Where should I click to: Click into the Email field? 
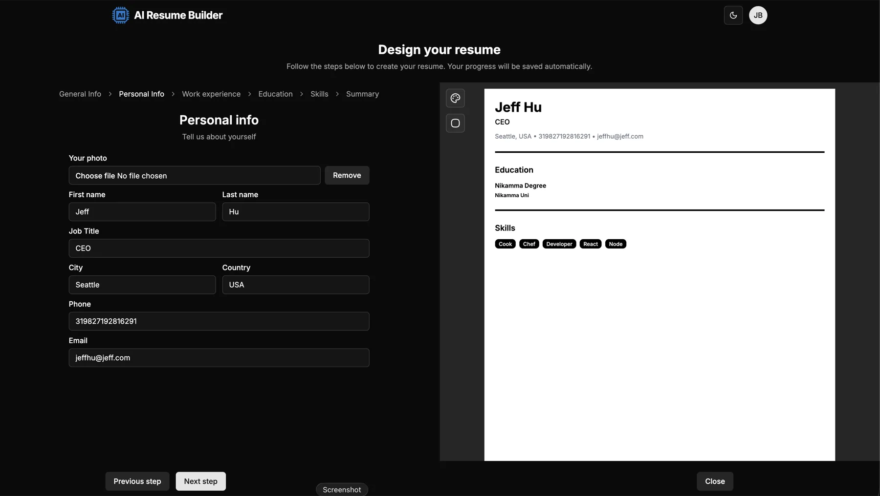219,358
